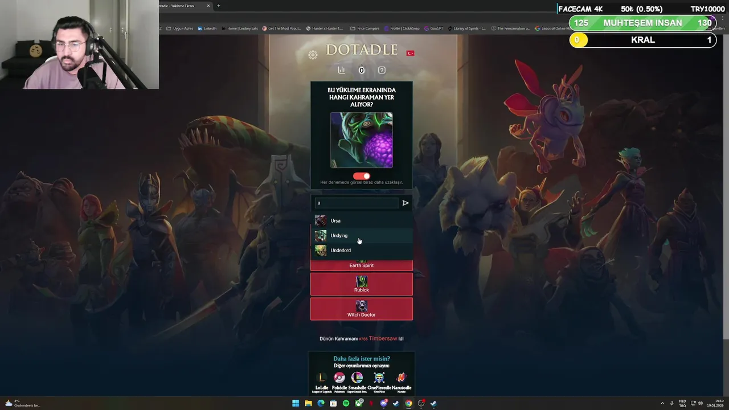Viewport: 729px width, 410px height.
Task: Open the Home | Lindsey Eats bookmark
Action: pyautogui.click(x=240, y=28)
